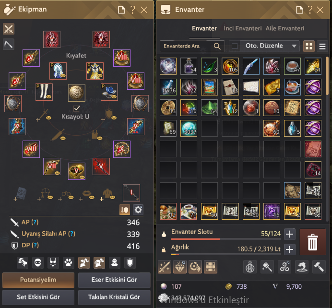Click Takılan Kristali Gör button
Image resolution: width=332 pixels, height=308 pixels.
114,297
